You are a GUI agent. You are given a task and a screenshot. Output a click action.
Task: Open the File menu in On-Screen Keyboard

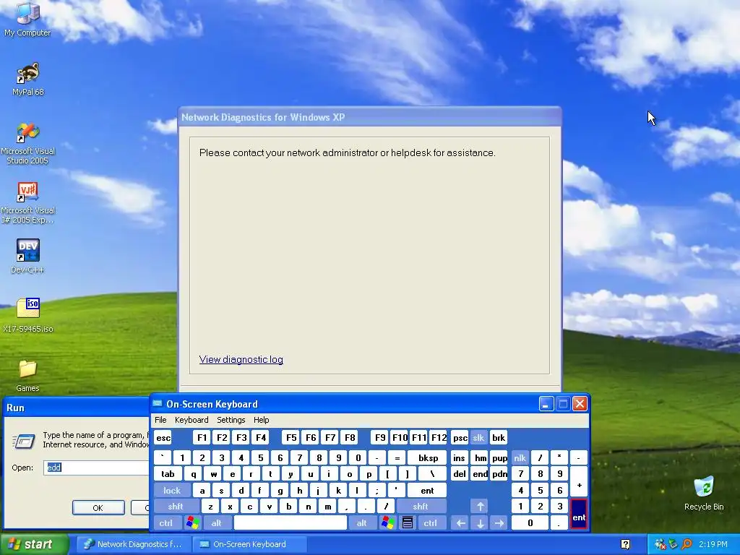click(x=160, y=420)
